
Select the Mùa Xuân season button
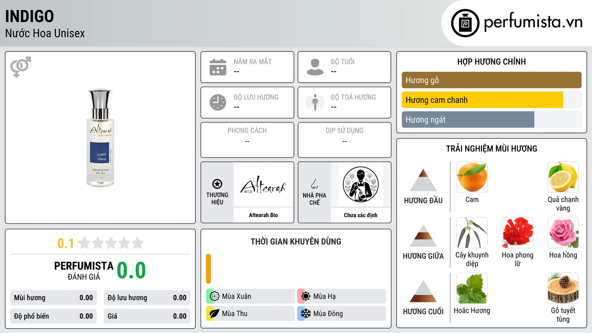[250, 296]
